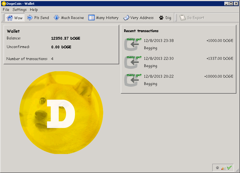
Task: Click the received icon for the 20:22 transaction
Action: (x=133, y=80)
